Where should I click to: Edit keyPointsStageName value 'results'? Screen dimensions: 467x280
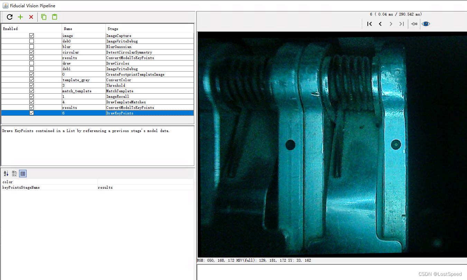point(146,187)
